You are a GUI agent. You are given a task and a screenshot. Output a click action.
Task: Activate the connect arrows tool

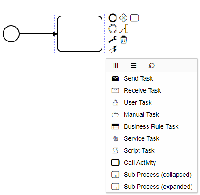click(x=113, y=50)
